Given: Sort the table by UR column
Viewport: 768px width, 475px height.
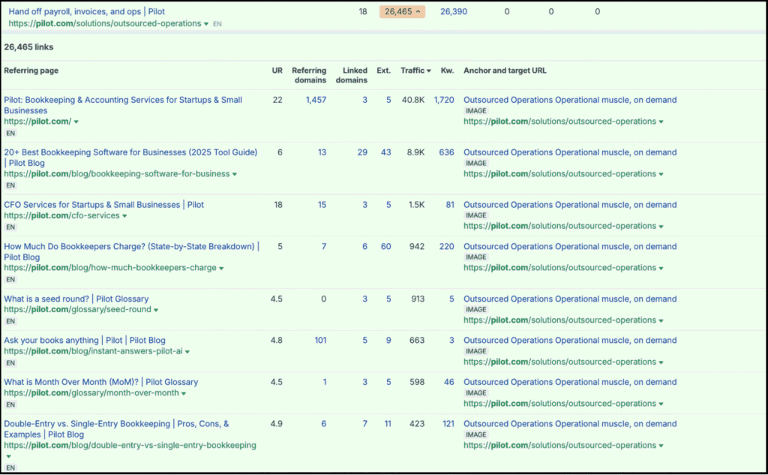Looking at the screenshot, I should coord(277,71).
